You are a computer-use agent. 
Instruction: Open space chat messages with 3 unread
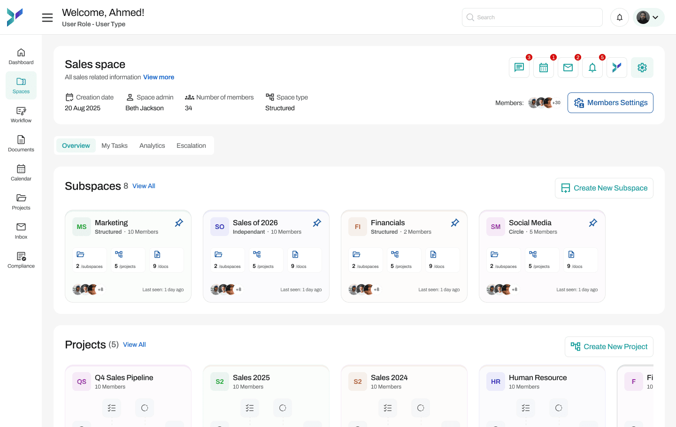(519, 68)
